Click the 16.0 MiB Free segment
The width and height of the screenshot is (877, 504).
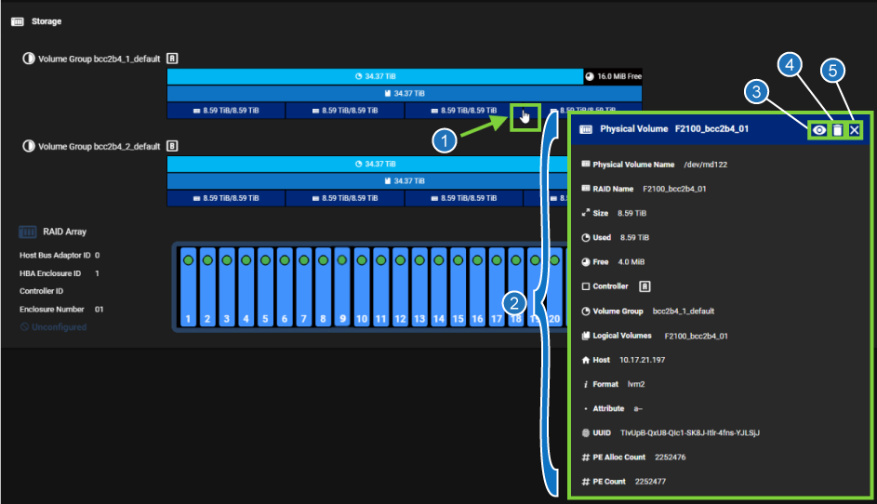click(x=614, y=76)
